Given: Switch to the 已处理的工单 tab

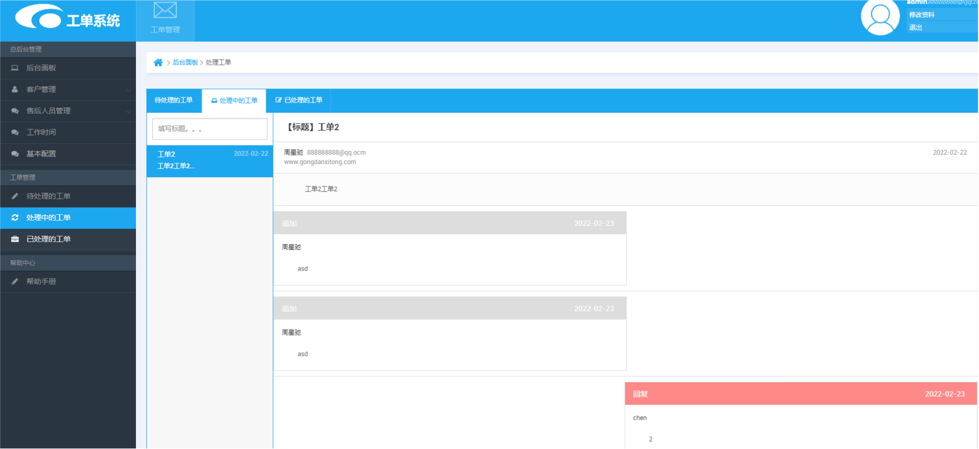Looking at the screenshot, I should (299, 100).
